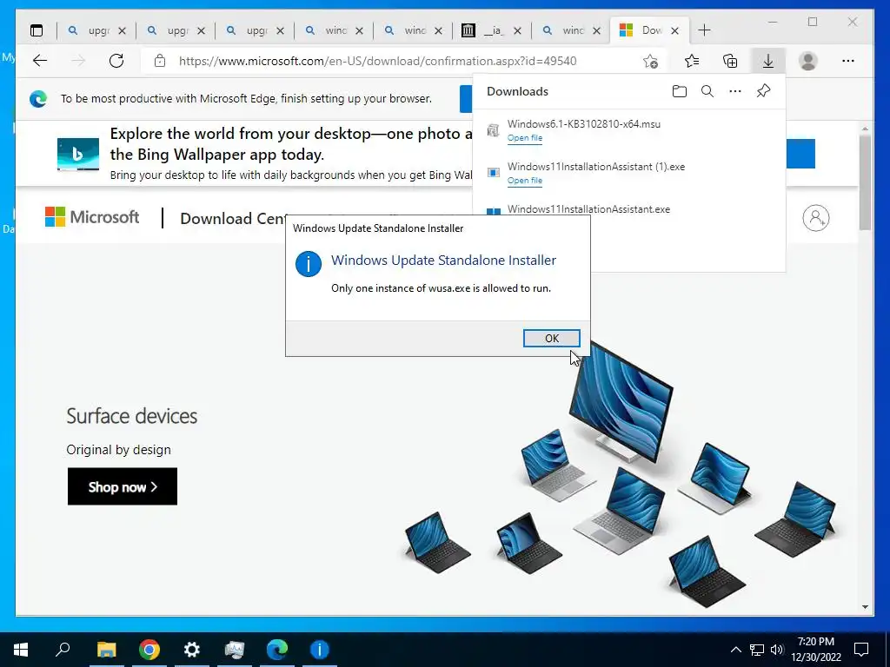The image size is (890, 667).
Task: Click the Surface devices image
Action: [621, 475]
